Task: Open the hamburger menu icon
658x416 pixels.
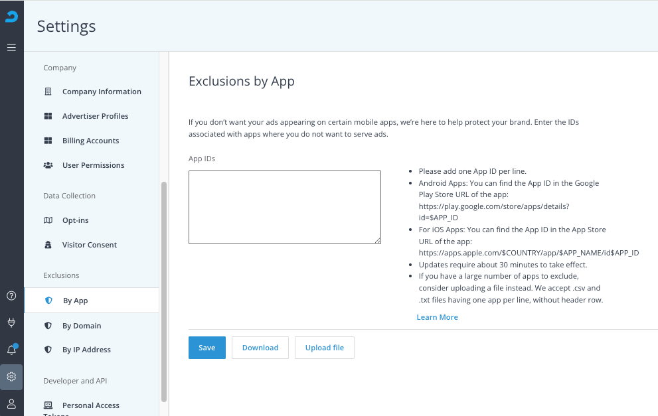Action: [x=12, y=47]
